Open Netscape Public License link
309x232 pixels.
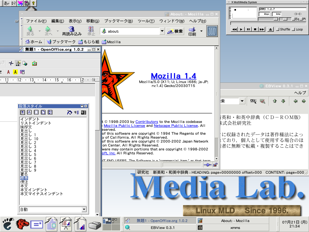pyautogui.click(x=176, y=126)
